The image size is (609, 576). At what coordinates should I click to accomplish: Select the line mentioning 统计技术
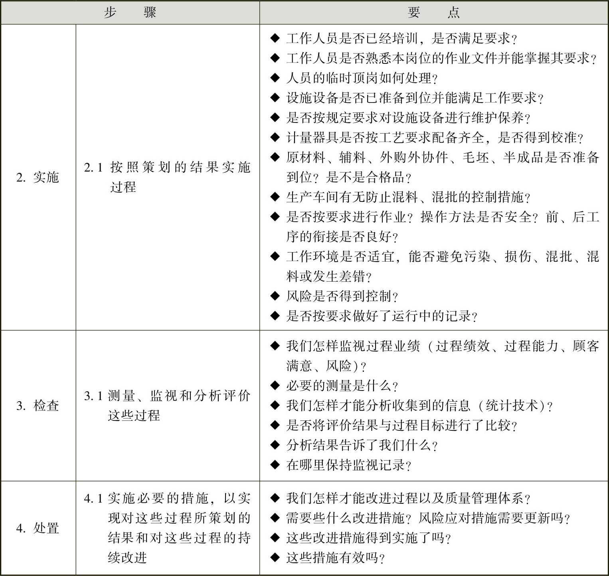[412, 405]
